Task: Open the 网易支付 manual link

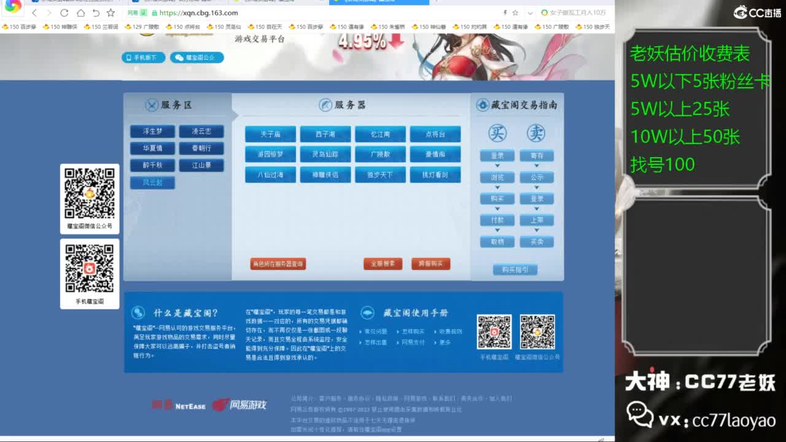Action: point(413,343)
